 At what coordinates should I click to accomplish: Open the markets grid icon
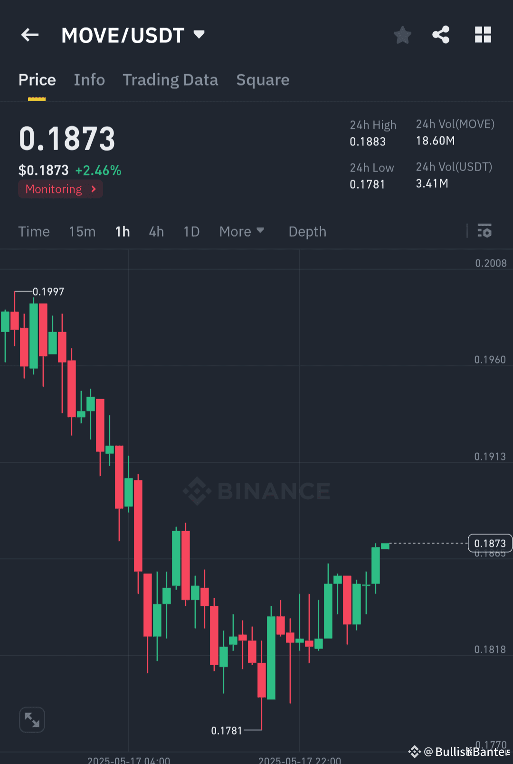coord(483,35)
